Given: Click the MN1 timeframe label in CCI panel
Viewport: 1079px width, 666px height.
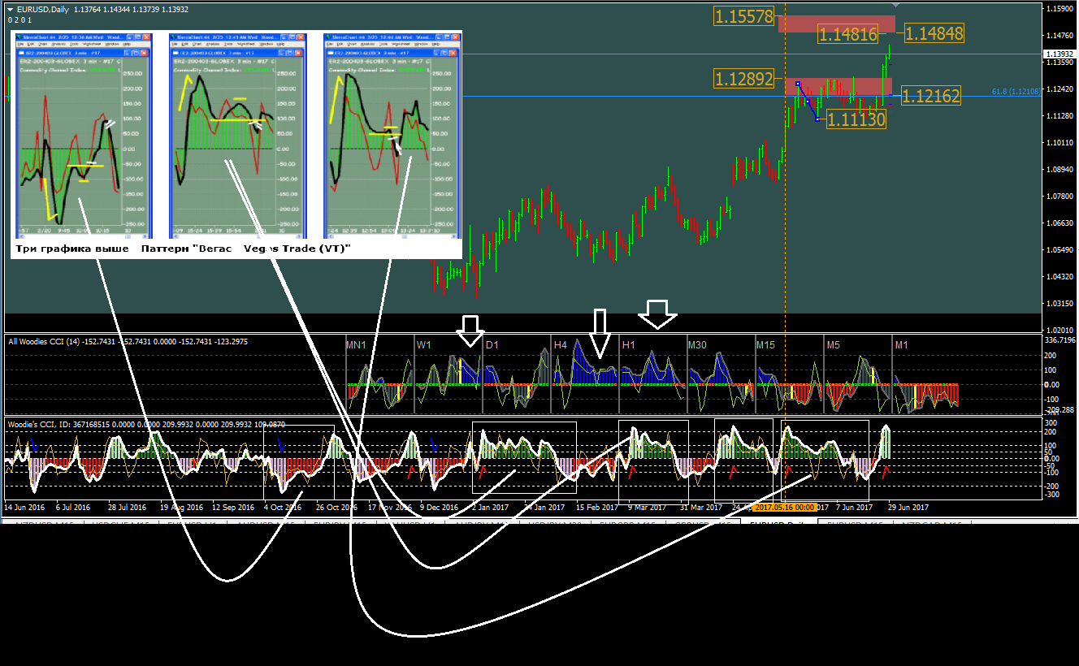Looking at the screenshot, I should point(356,345).
